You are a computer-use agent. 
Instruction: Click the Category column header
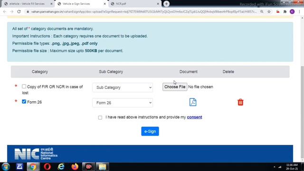(40, 72)
